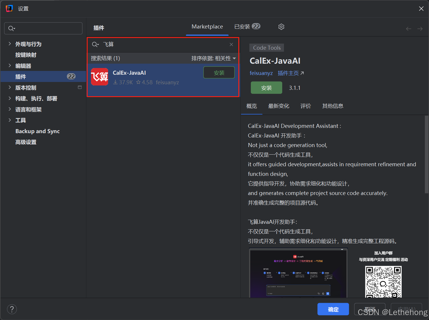Open the 排序依据: 相关性 sort dropdown

(x=214, y=58)
